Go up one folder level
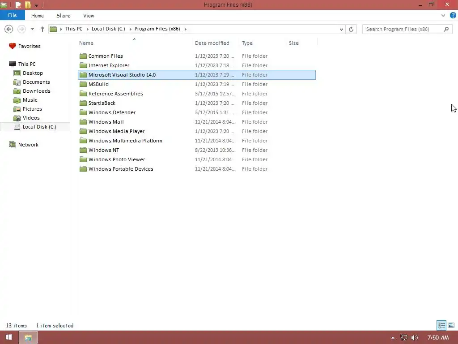This screenshot has height=344, width=458. click(x=42, y=29)
